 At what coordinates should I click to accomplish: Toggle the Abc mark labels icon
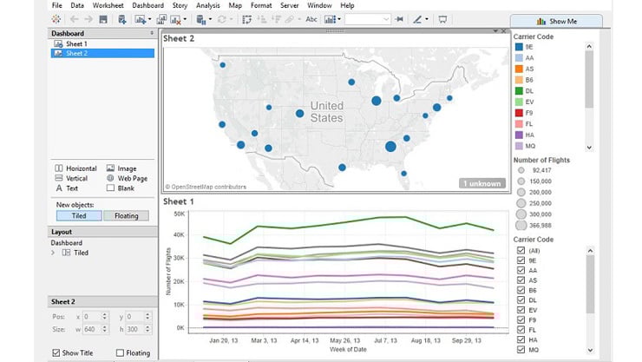(311, 19)
